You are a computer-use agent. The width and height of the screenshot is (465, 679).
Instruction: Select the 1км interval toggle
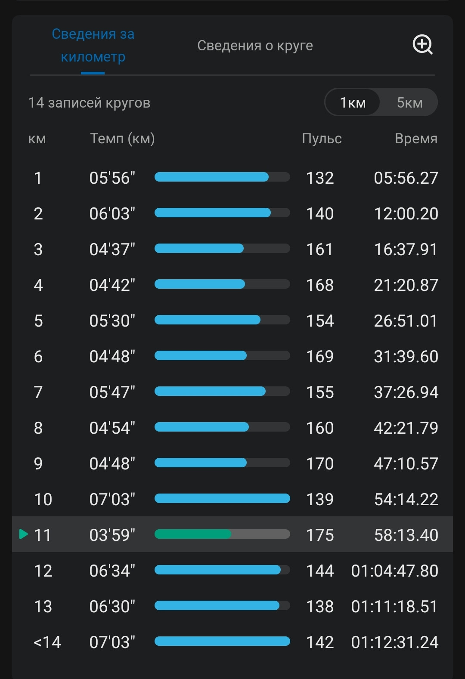click(x=353, y=102)
